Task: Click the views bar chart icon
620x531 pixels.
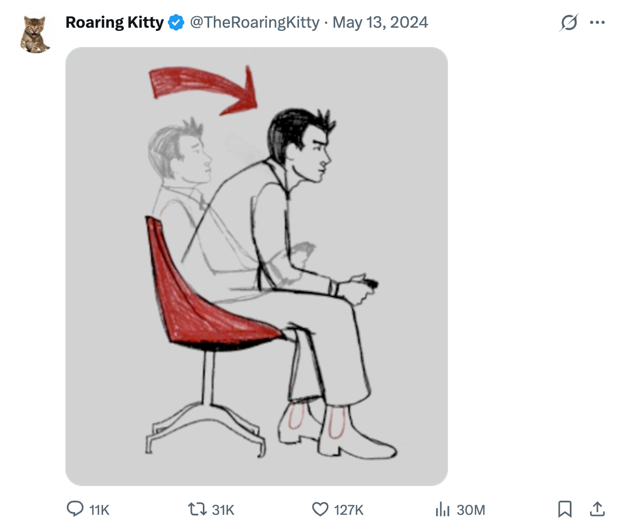Action: pyautogui.click(x=443, y=509)
